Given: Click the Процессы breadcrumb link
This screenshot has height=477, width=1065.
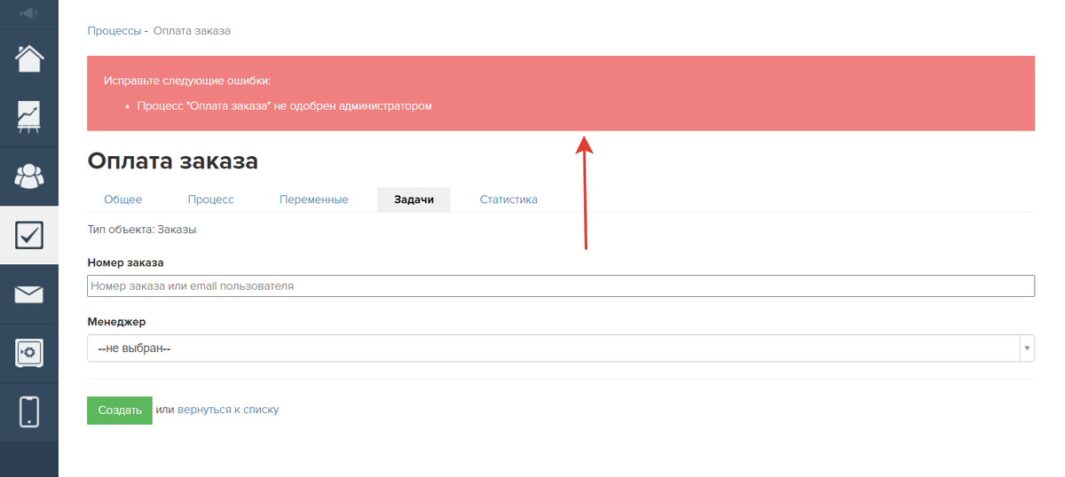Looking at the screenshot, I should [x=114, y=31].
